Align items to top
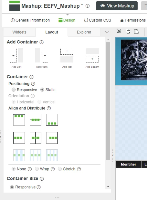 point(19,120)
